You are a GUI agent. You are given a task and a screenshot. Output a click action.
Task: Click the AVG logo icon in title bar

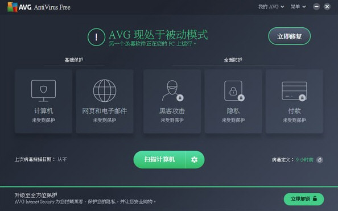tap(13, 7)
